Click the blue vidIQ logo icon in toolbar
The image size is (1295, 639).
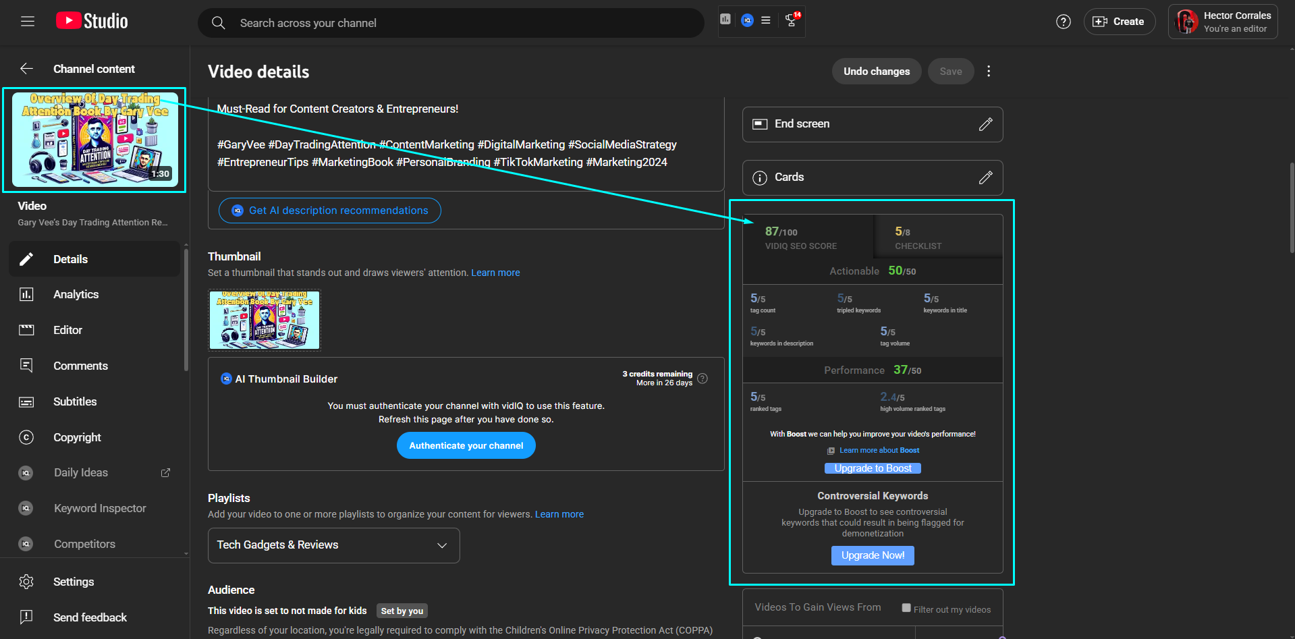[747, 20]
